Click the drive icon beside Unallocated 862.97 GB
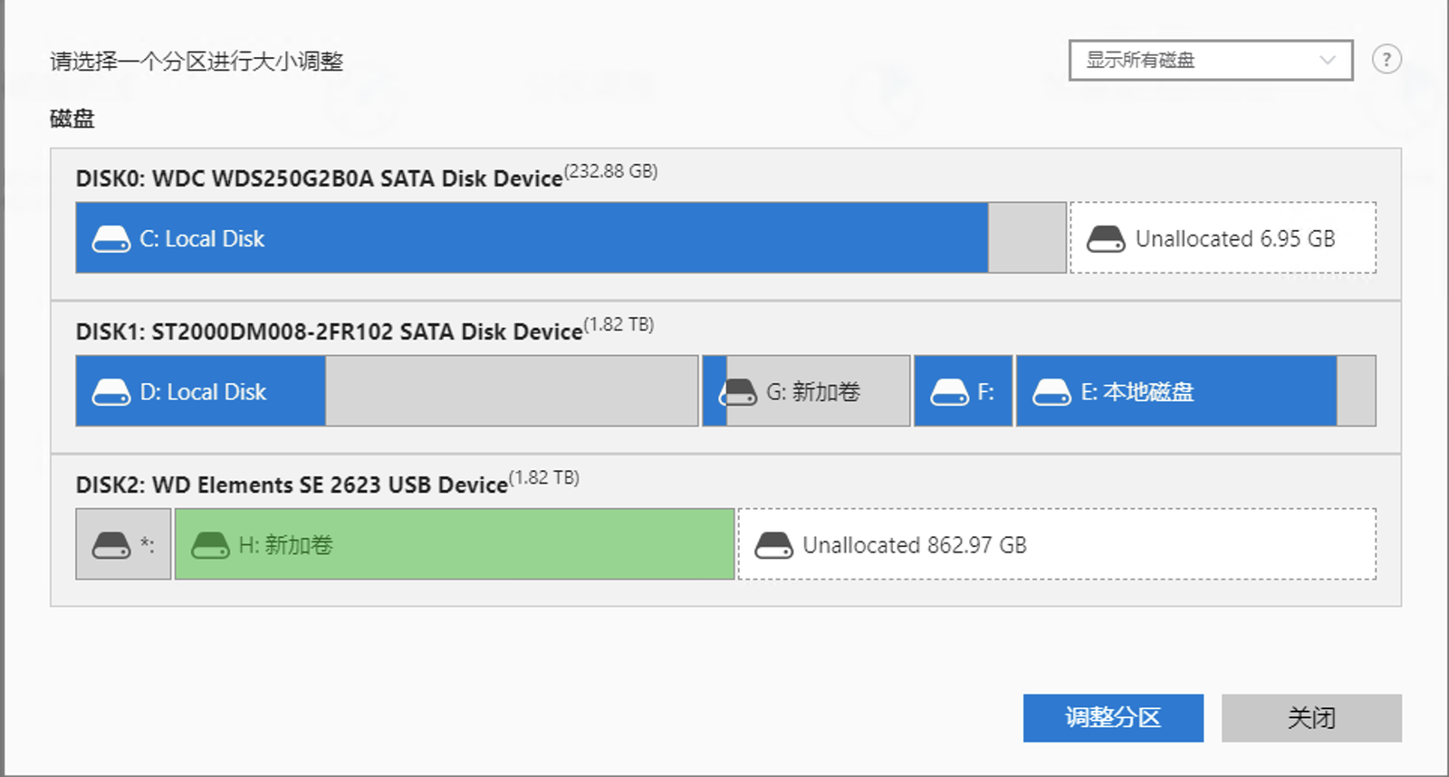 pyautogui.click(x=774, y=545)
